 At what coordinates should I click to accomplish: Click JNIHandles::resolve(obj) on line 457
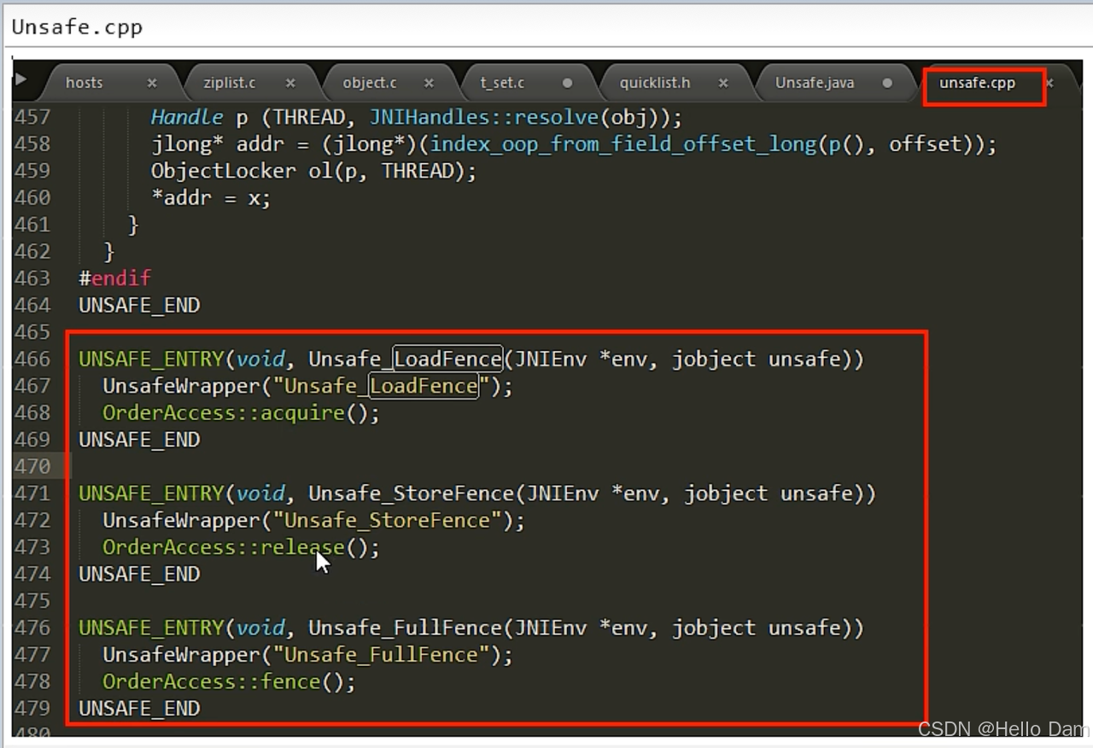[x=520, y=117]
